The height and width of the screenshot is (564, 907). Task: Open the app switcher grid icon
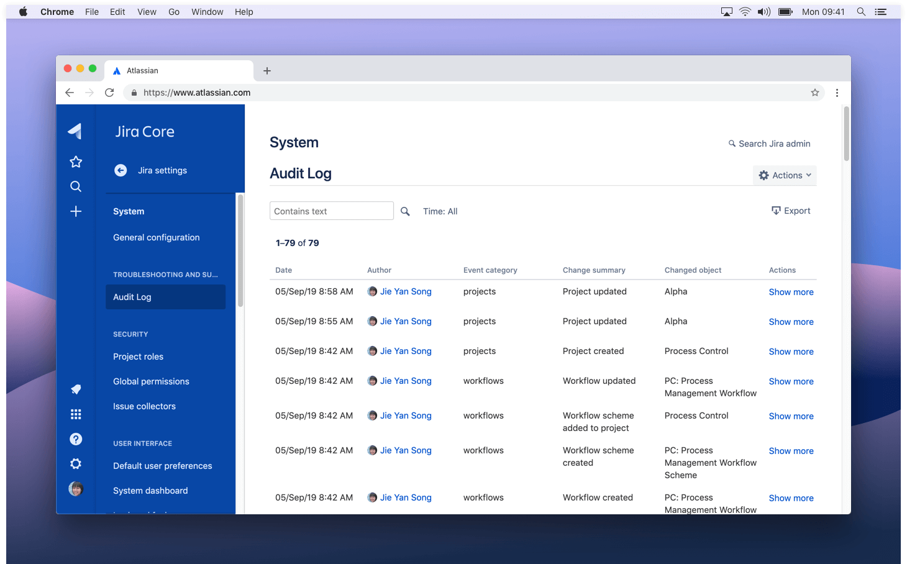click(75, 414)
